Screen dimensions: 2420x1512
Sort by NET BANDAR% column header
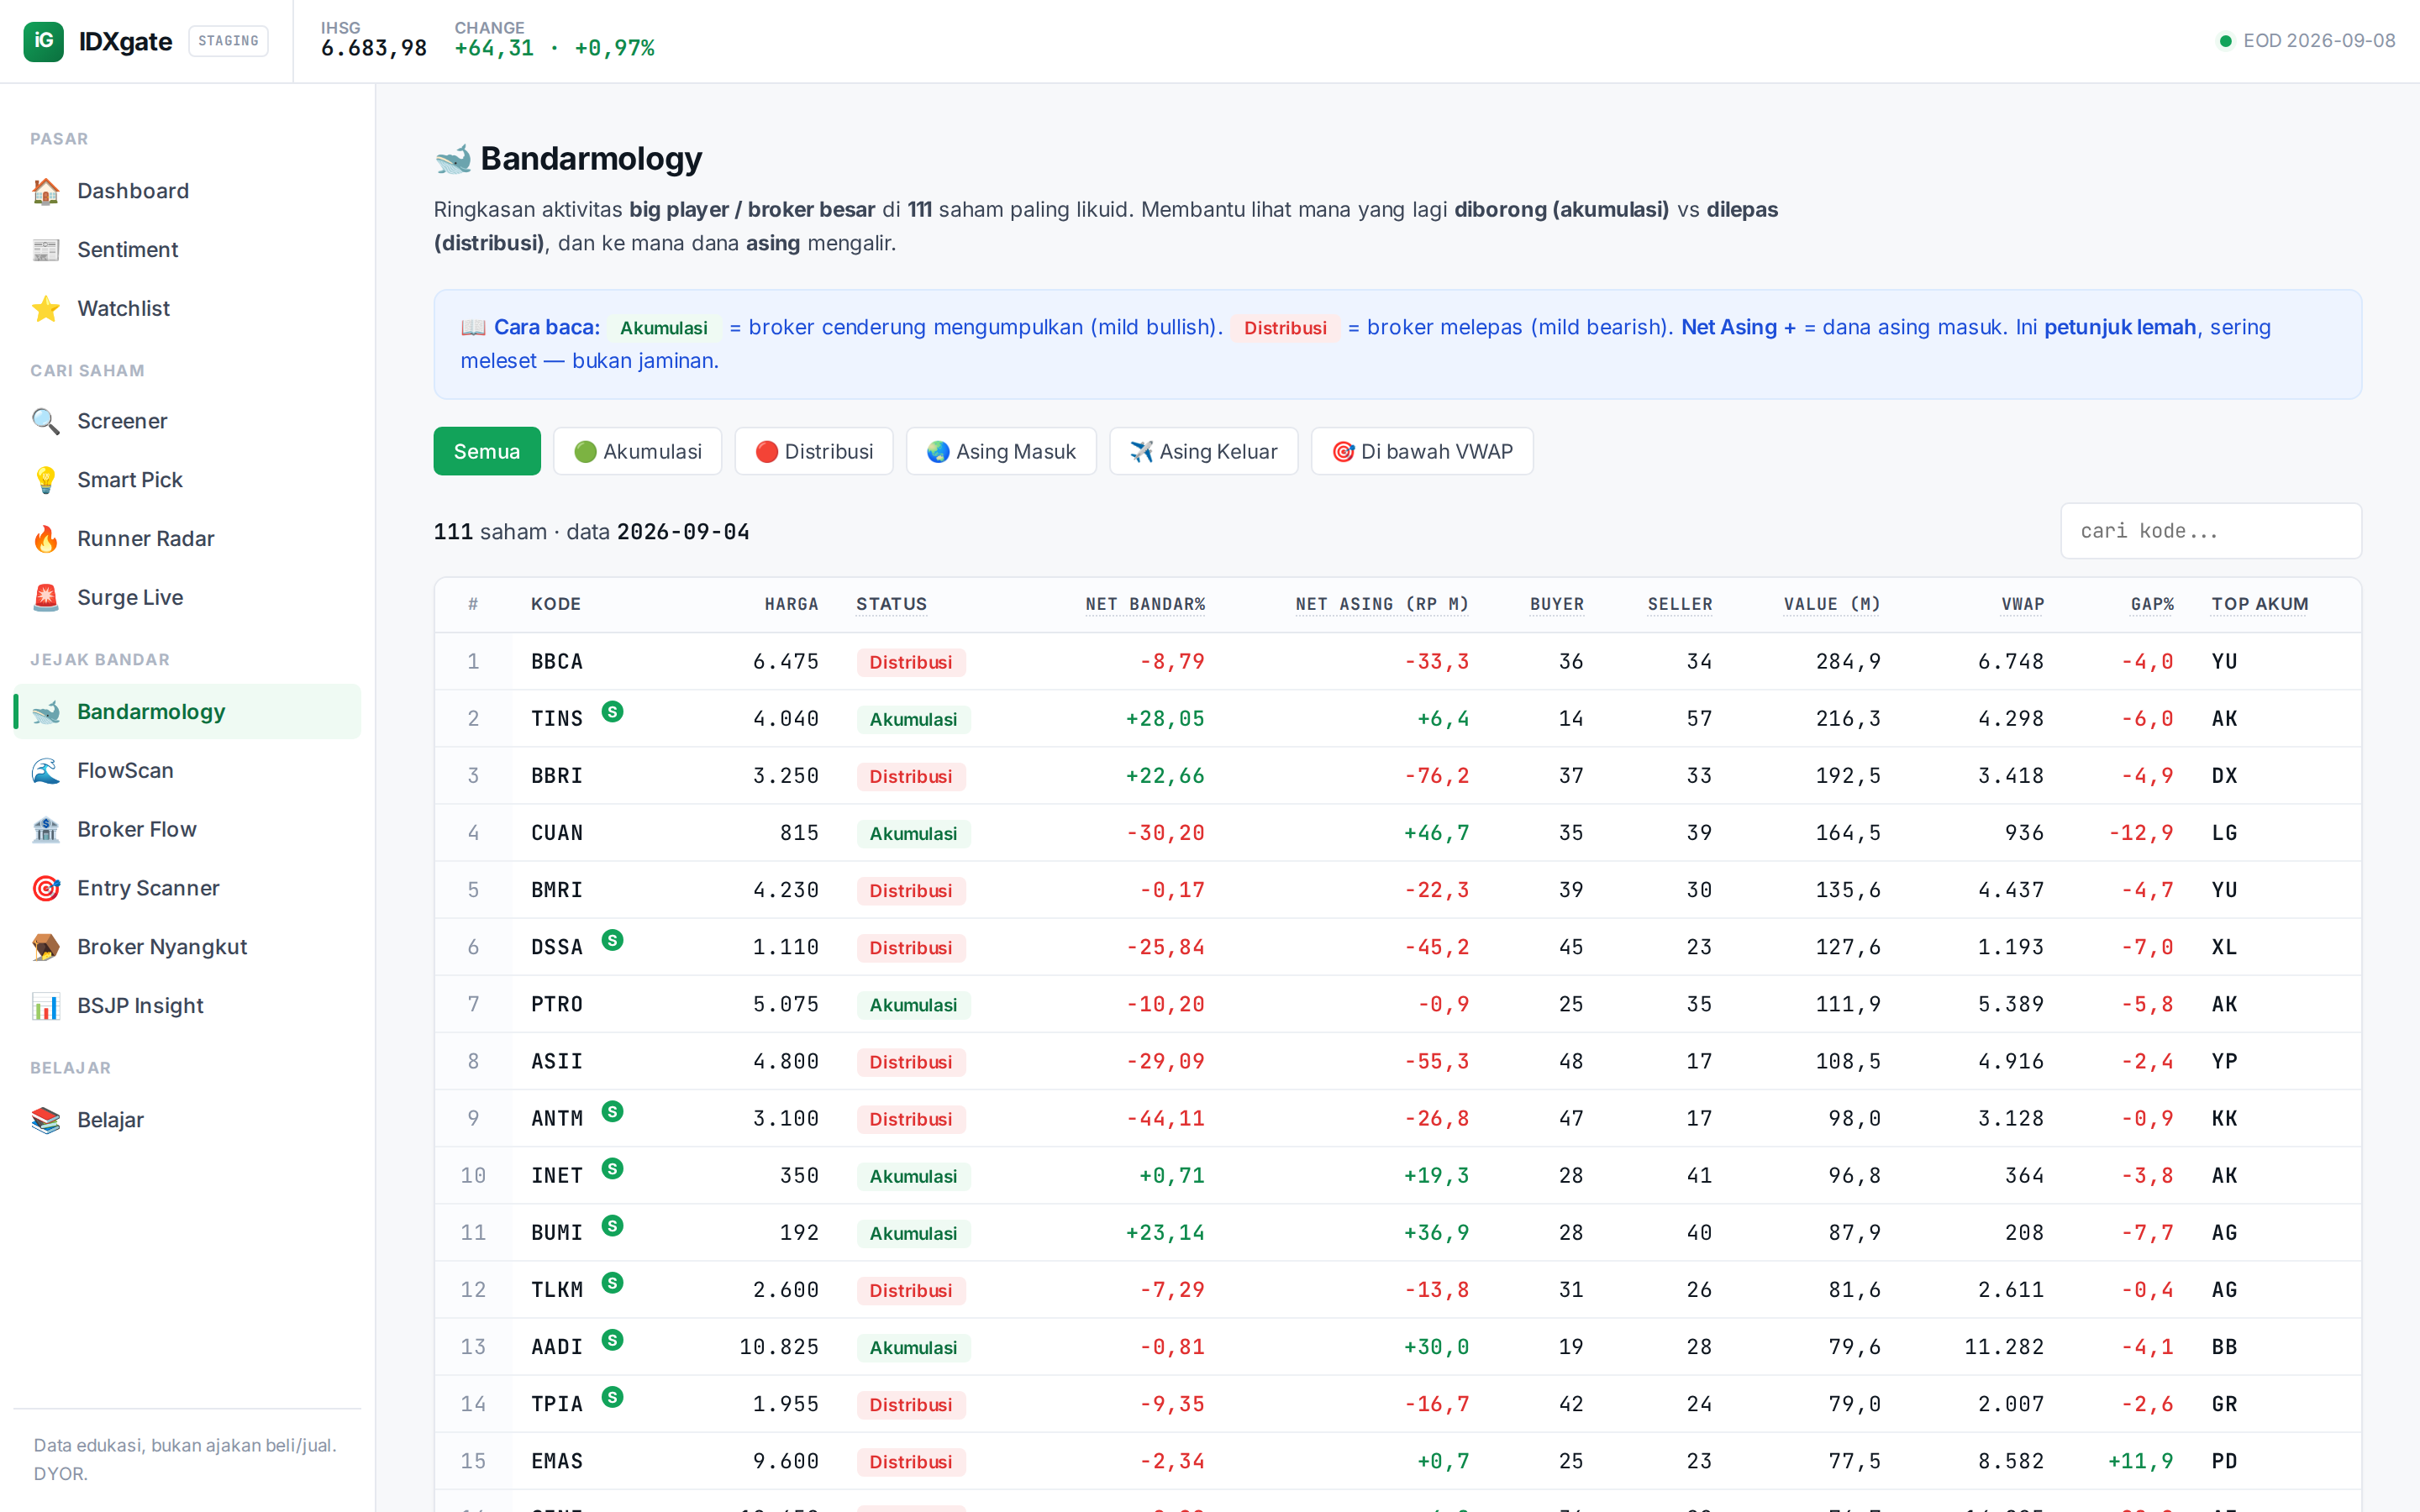[1145, 604]
